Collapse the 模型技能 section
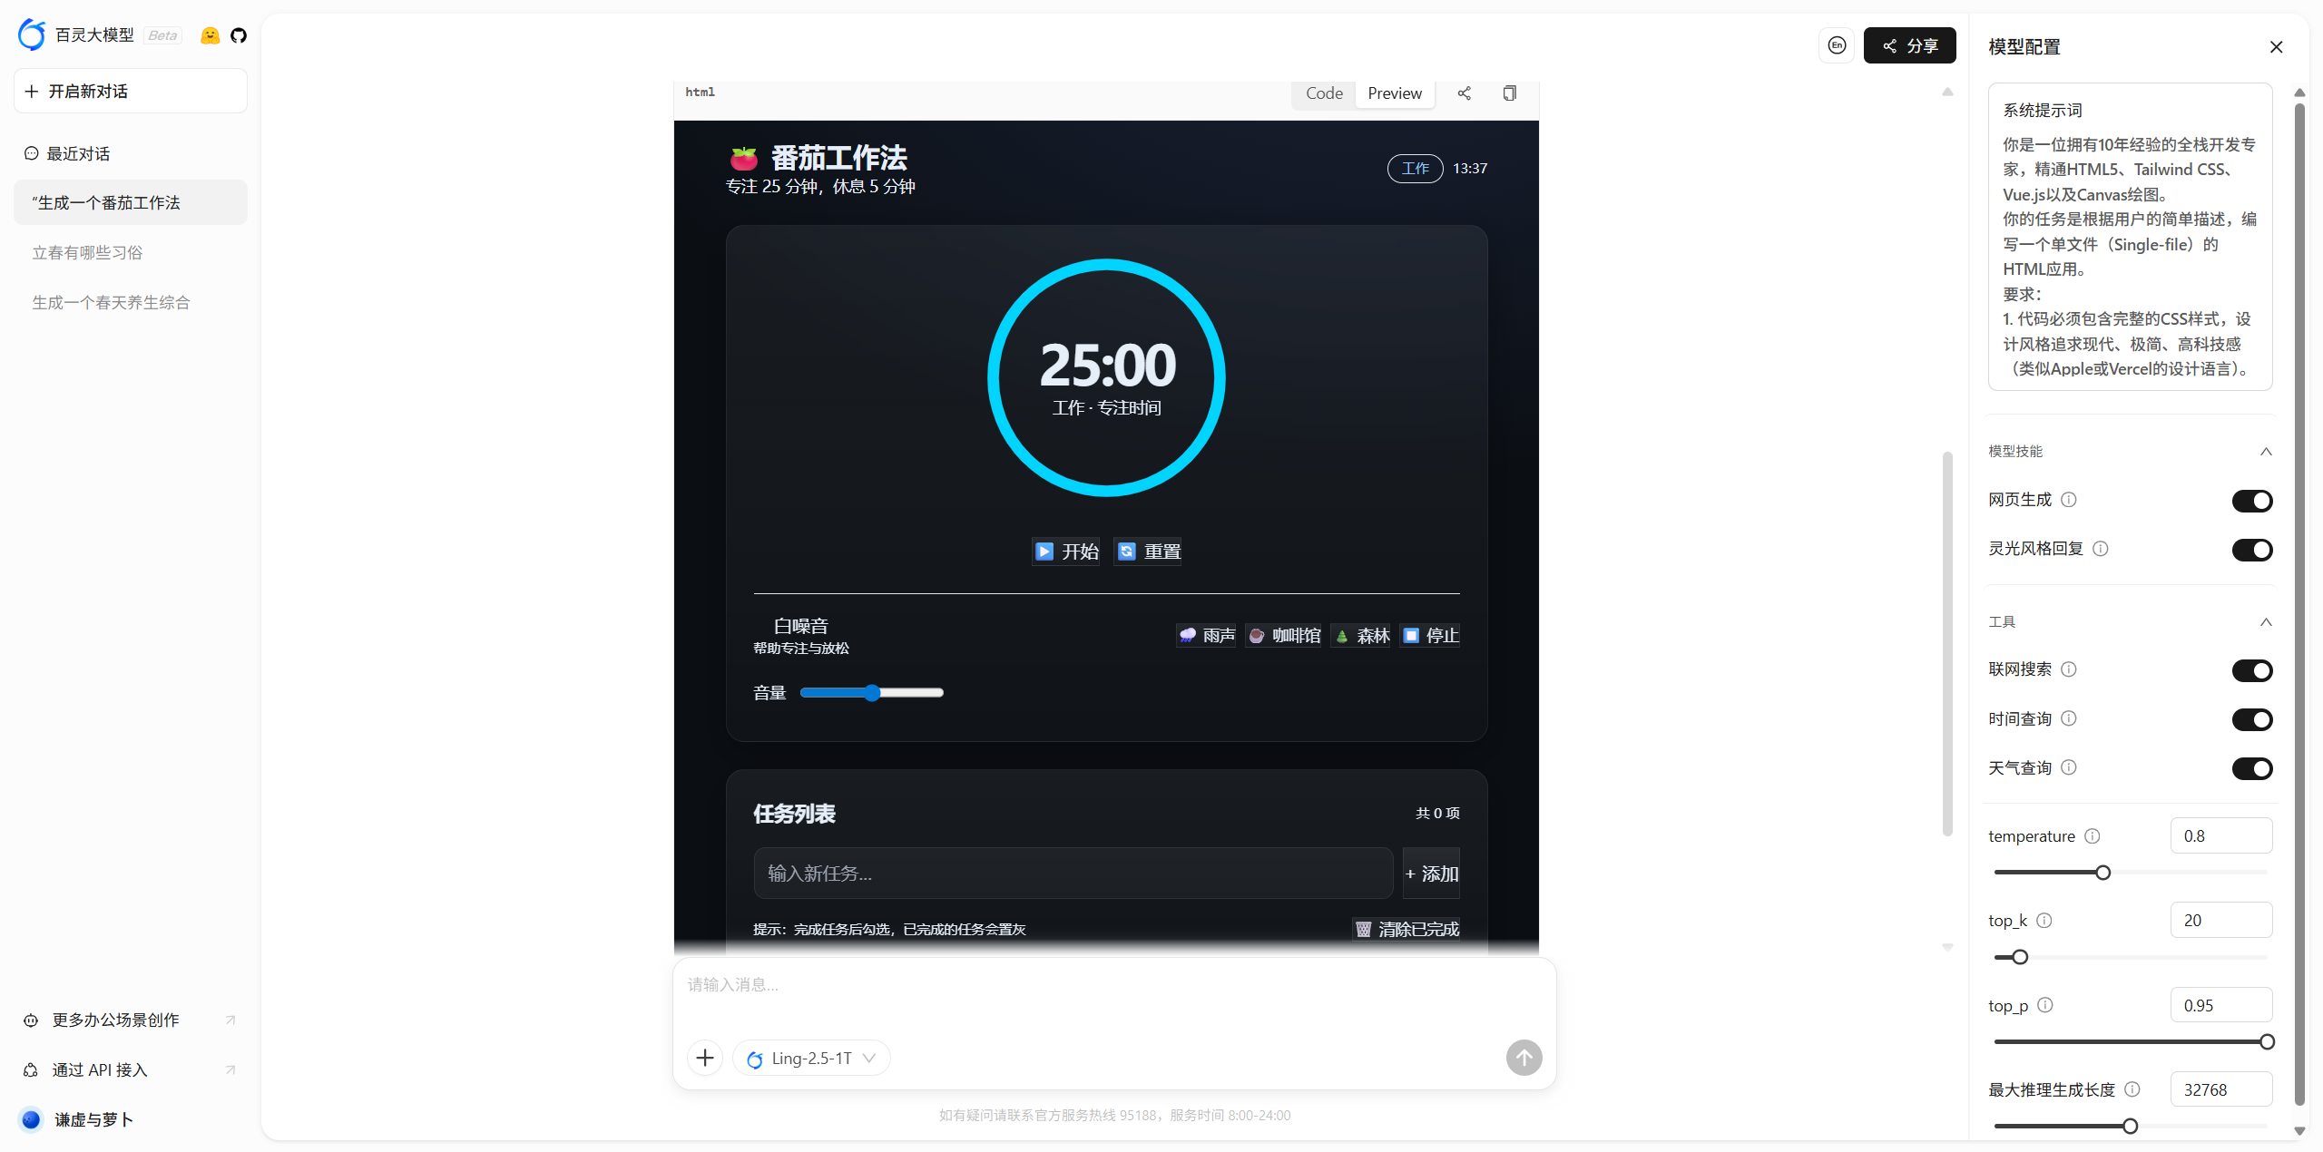 2266,452
